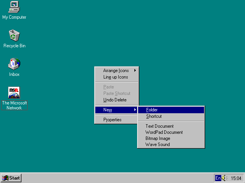Pick Wave Sound from New submenu

(x=157, y=144)
